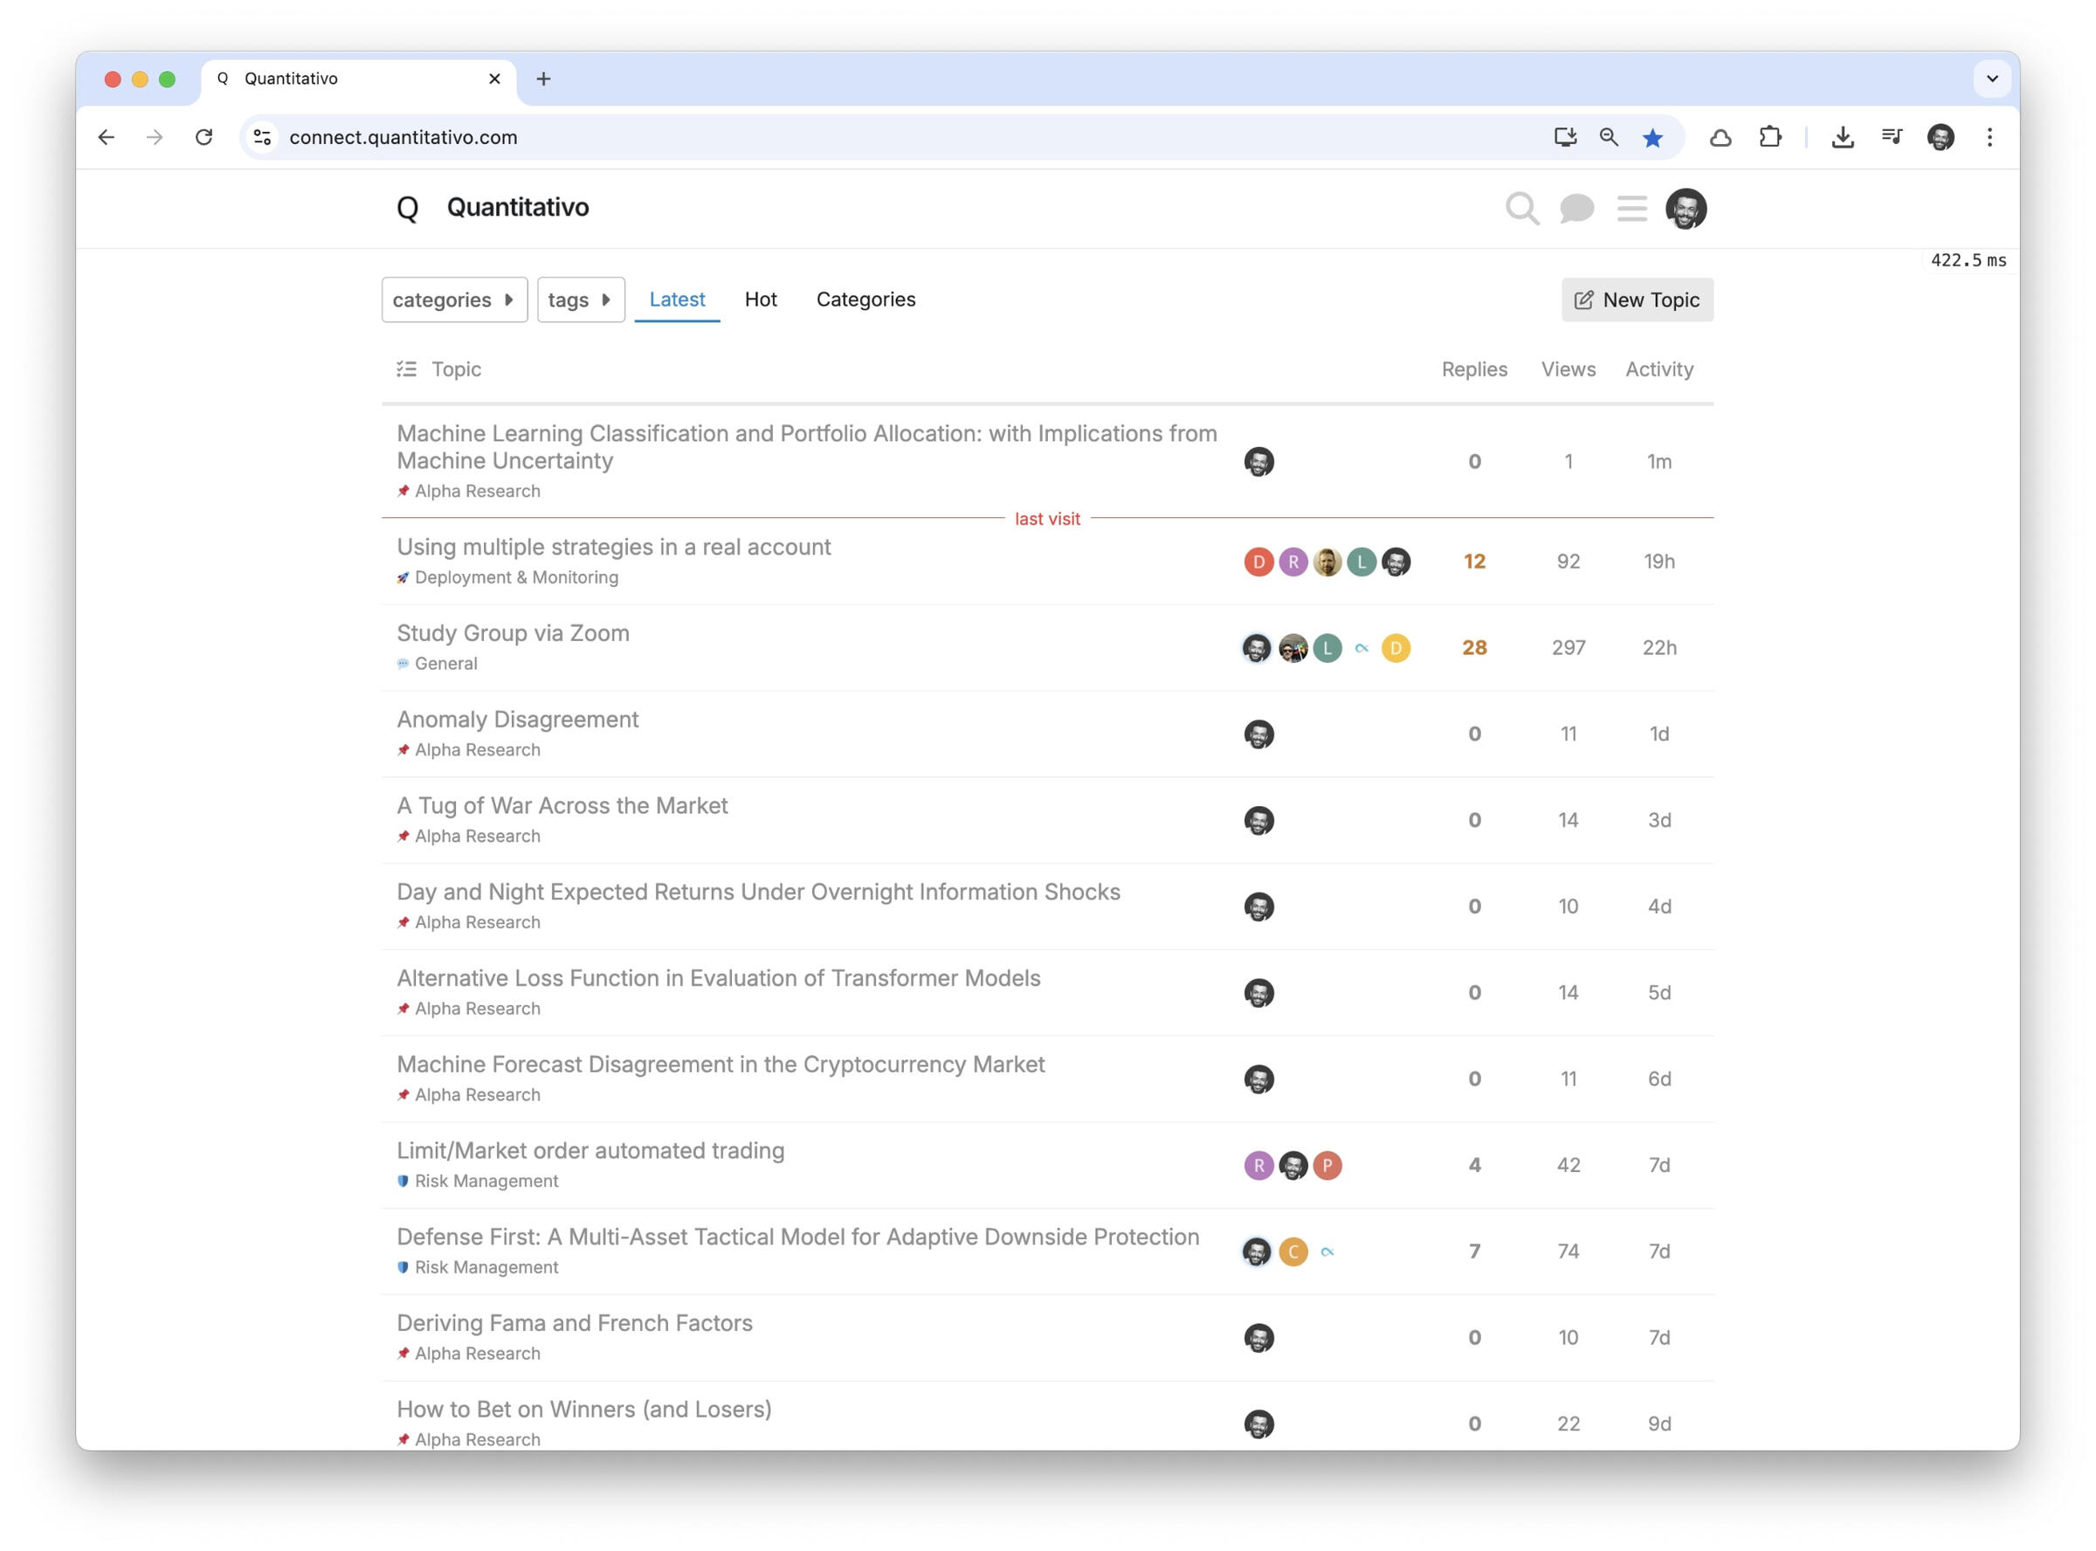Bookmark page with the star icon
The width and height of the screenshot is (2096, 1551).
pyautogui.click(x=1652, y=138)
